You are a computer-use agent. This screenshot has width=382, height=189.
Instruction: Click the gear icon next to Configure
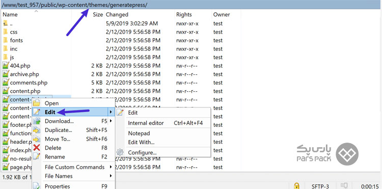[x=120, y=152]
